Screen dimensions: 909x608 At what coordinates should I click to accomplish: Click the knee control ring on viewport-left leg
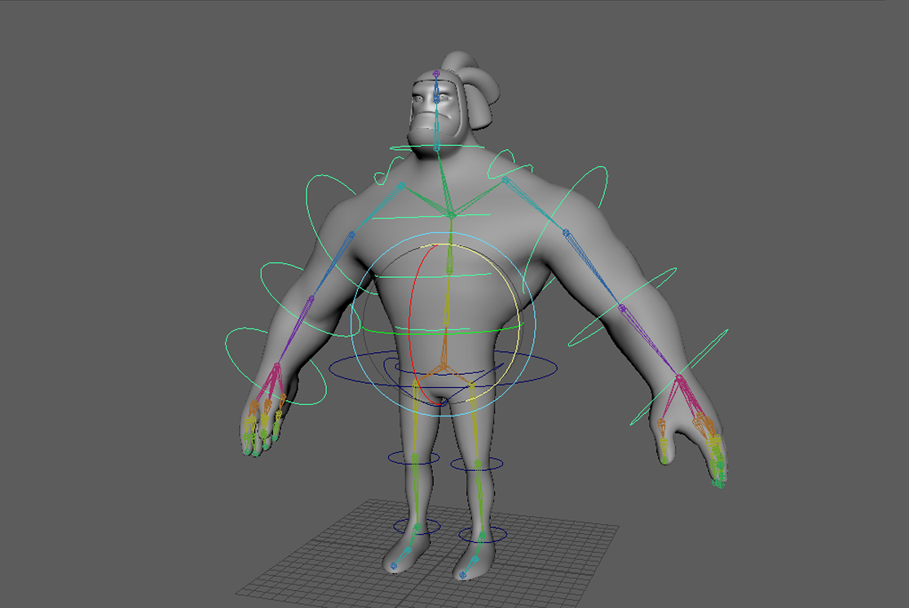click(391, 458)
